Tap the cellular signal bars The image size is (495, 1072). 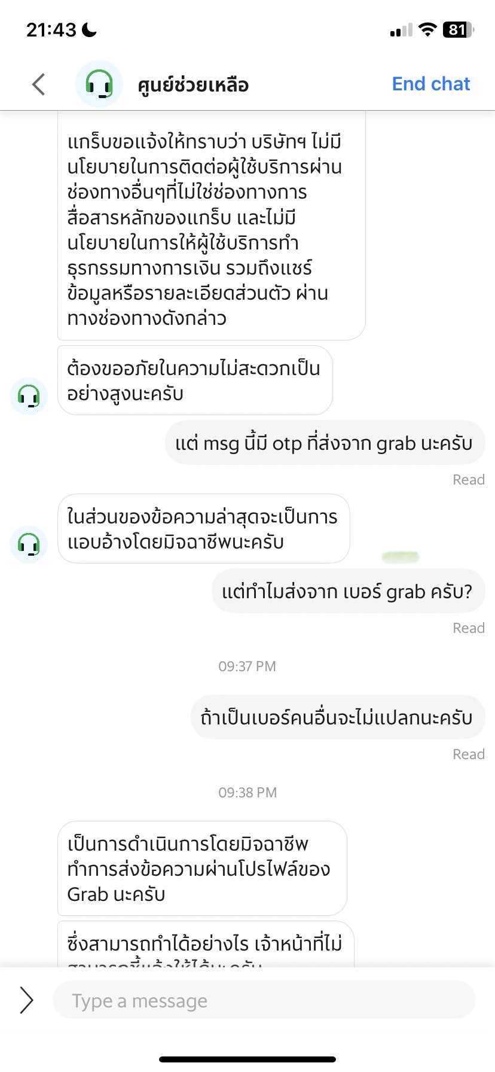click(401, 30)
